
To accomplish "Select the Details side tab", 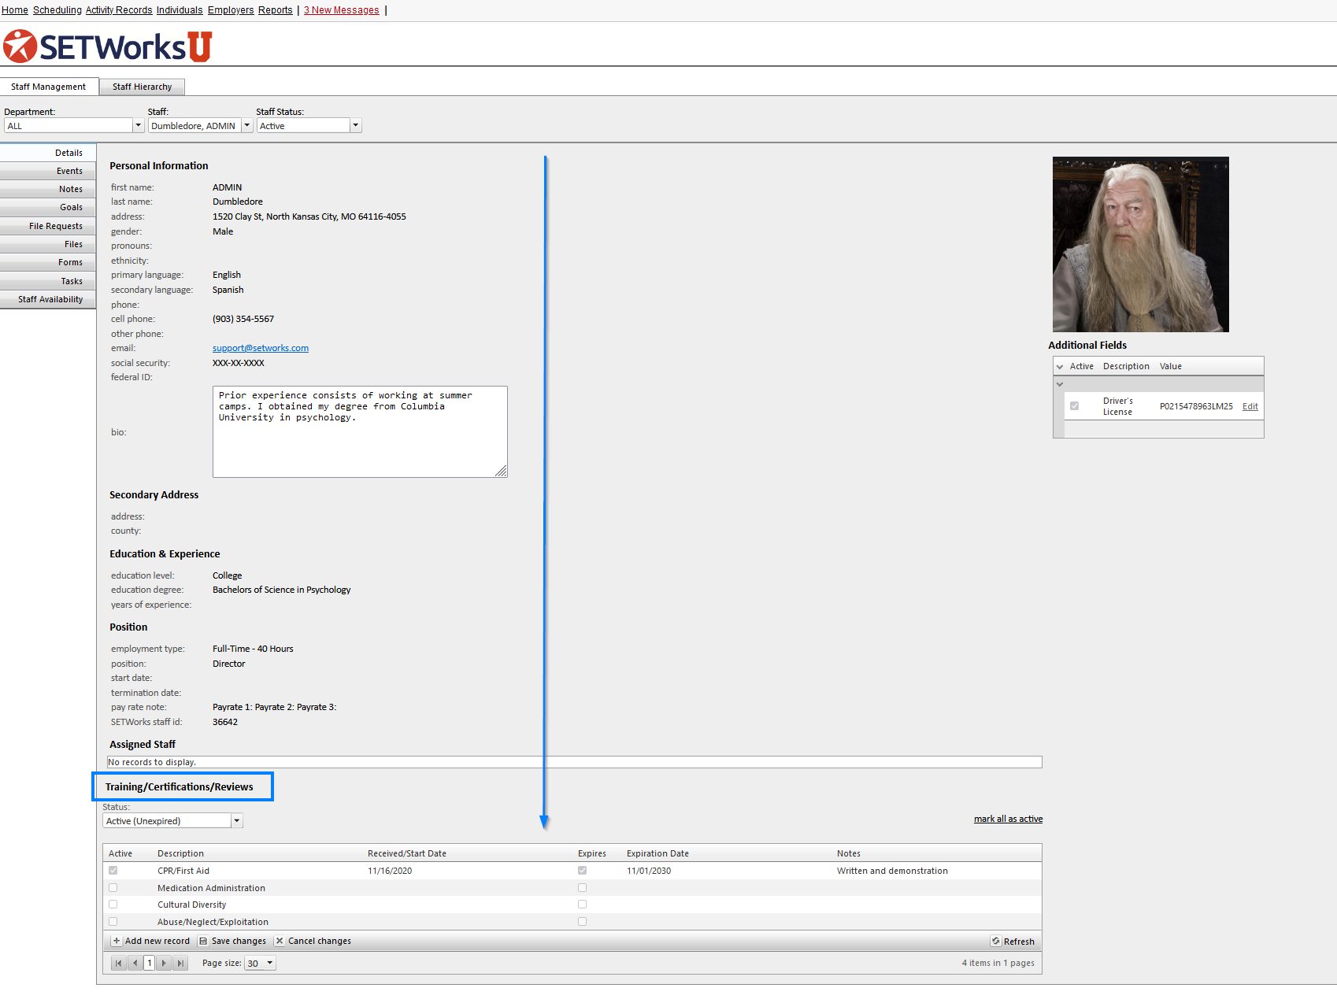I will [48, 153].
